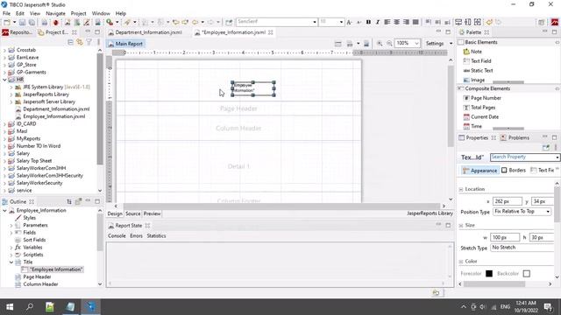Expand the Crosstab project
The height and width of the screenshot is (315, 561).
click(x=4, y=50)
